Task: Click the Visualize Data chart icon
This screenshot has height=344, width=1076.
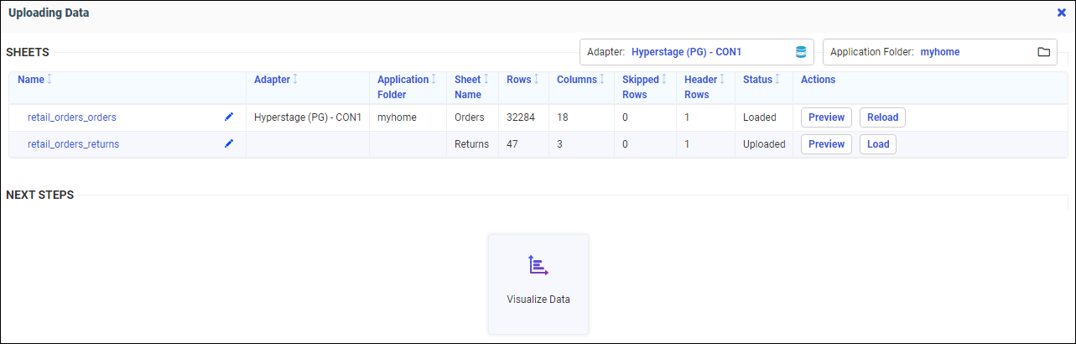Action: pos(538,266)
